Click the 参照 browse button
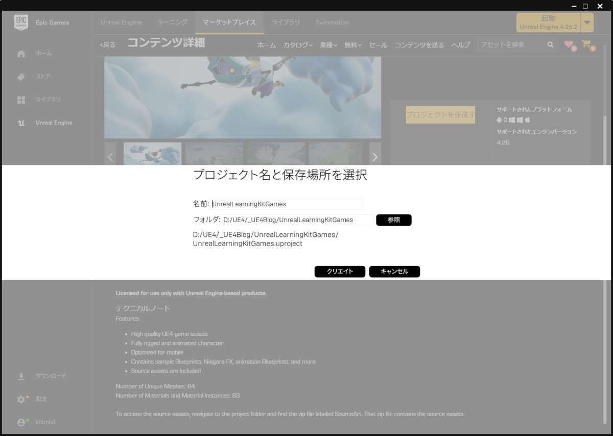 (394, 220)
